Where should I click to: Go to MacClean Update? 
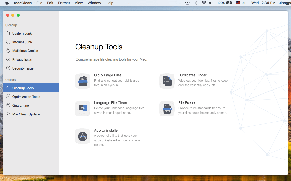[26, 114]
